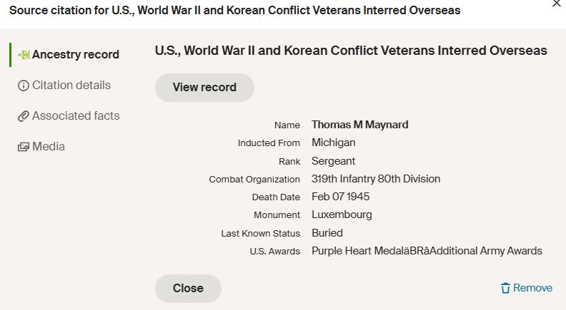Select the Ancestry record tab
This screenshot has width=566, height=310.
[x=69, y=55]
